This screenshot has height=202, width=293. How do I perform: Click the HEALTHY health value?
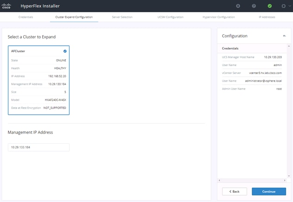(x=60, y=68)
